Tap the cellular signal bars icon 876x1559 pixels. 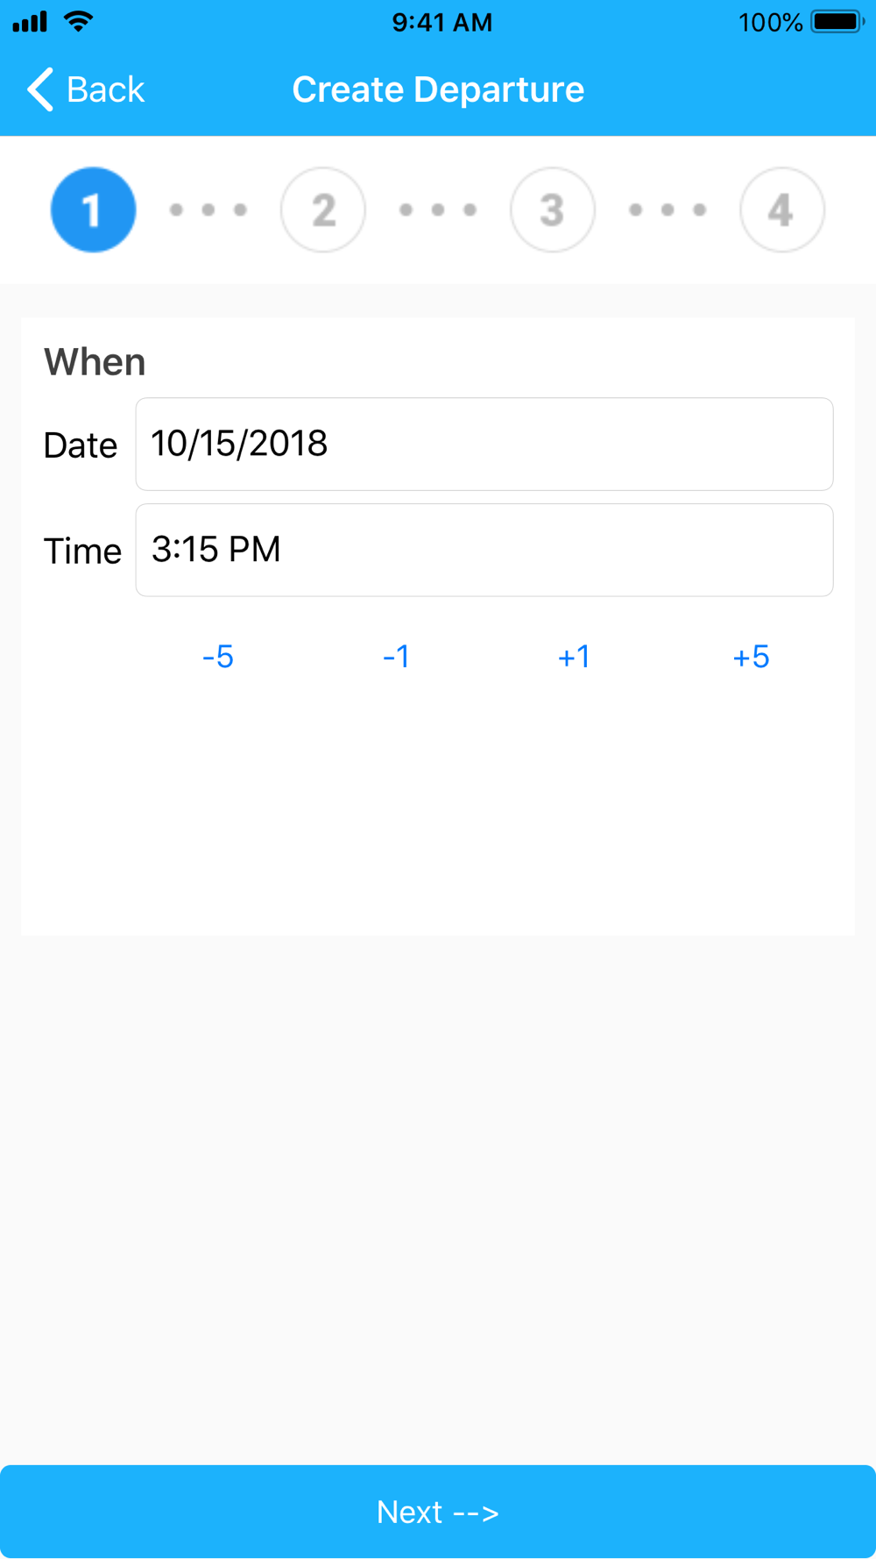click(x=30, y=22)
